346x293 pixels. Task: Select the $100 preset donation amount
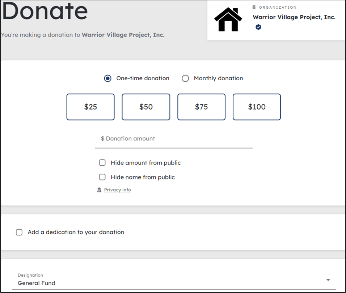click(x=257, y=107)
